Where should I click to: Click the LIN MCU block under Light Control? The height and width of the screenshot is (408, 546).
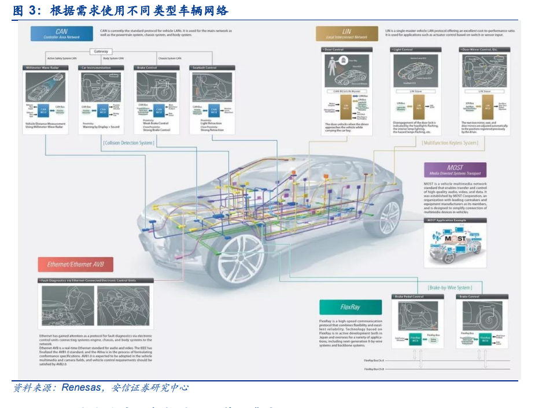[x=419, y=107]
